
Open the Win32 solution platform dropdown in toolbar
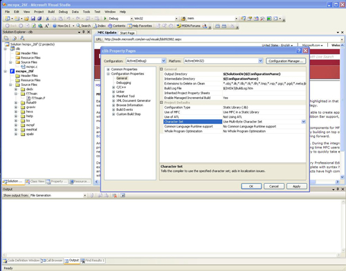coord(176,19)
